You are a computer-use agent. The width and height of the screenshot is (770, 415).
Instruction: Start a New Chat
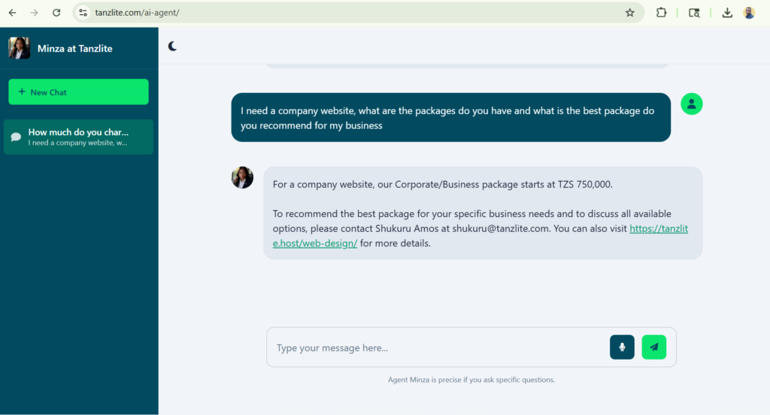click(78, 92)
